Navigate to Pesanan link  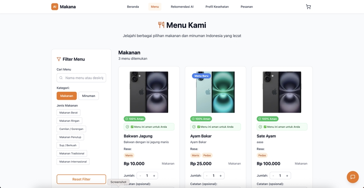(x=246, y=6)
